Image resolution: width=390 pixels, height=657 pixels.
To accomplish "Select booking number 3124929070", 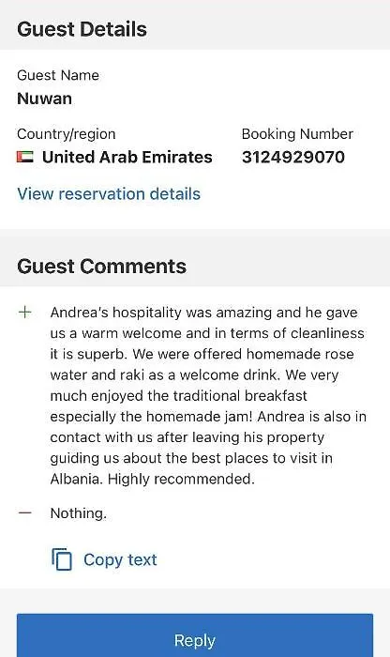I will (x=293, y=157).
